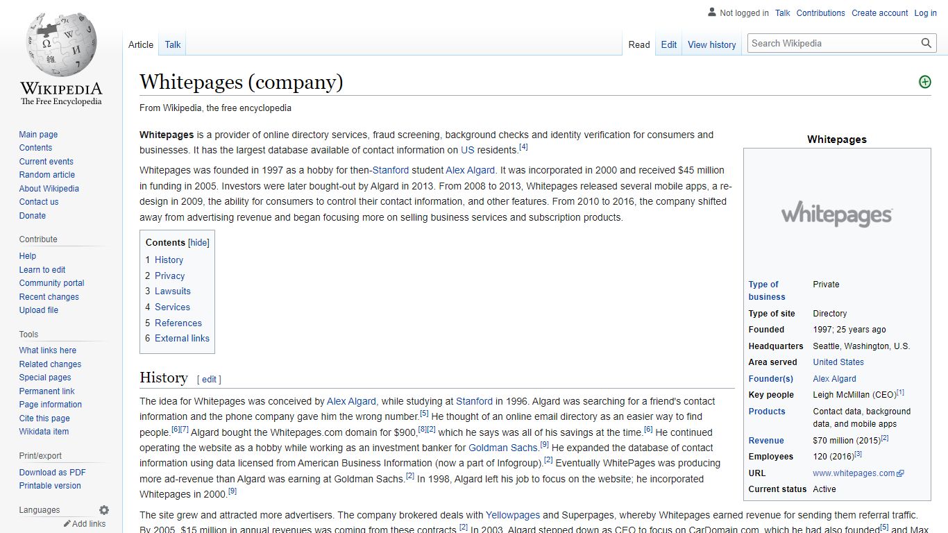This screenshot has height=533, width=948.
Task: Open the Edit tab
Action: tap(669, 44)
